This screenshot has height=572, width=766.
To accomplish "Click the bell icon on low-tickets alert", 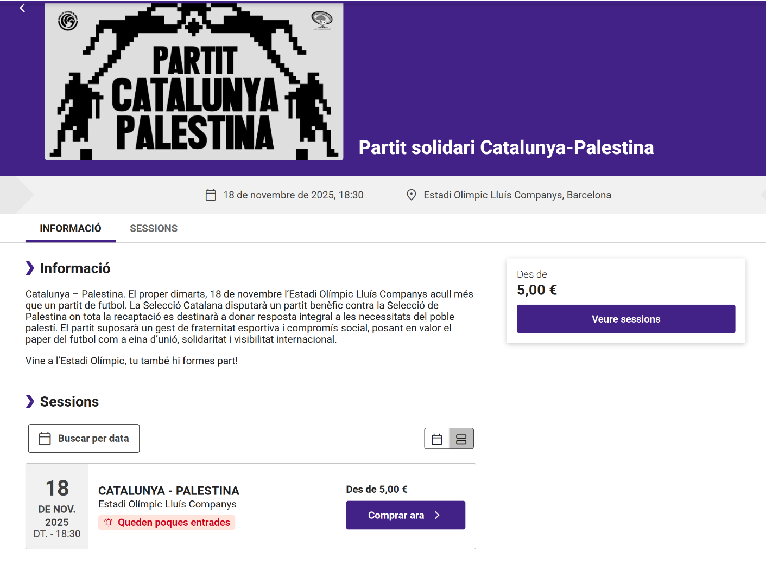I will coord(109,523).
